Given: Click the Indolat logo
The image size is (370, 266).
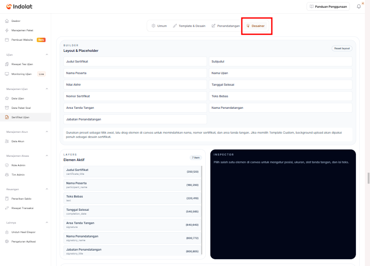Looking at the screenshot, I should [x=19, y=6].
